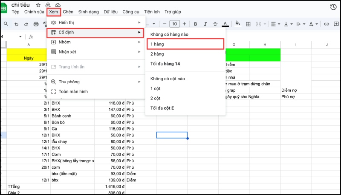Open the cell name box dropdown
Image resolution: width=341 pixels, height=195 pixels.
pyautogui.click(x=20, y=37)
